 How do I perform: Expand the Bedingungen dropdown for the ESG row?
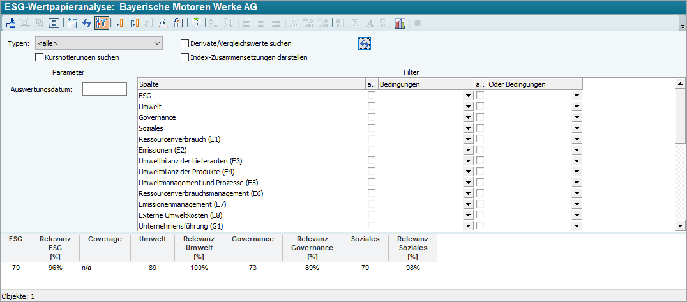(468, 96)
